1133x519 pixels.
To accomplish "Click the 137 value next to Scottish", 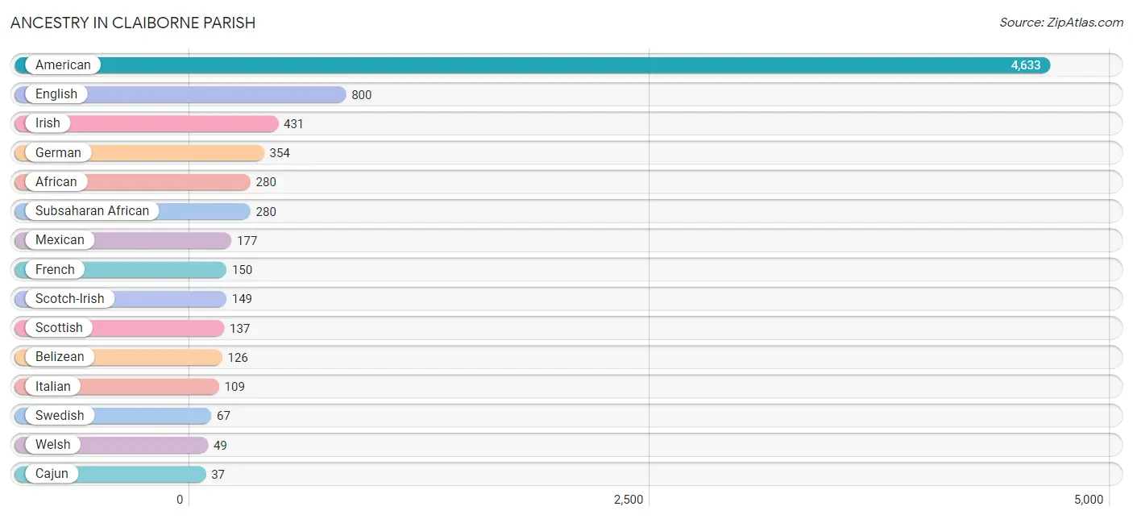I will click(240, 329).
